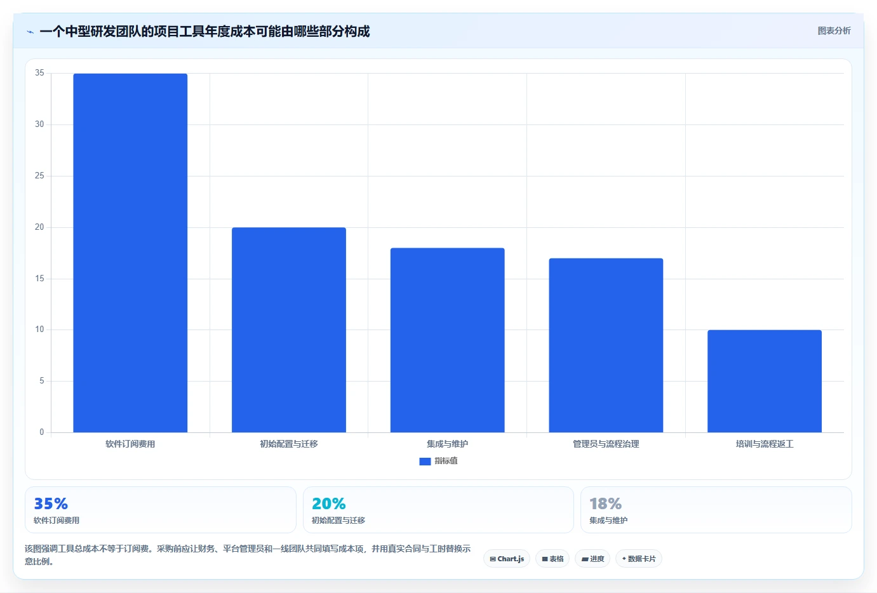This screenshot has height=593, width=877.
Task: Click the y-axis value 35
Action: point(39,73)
